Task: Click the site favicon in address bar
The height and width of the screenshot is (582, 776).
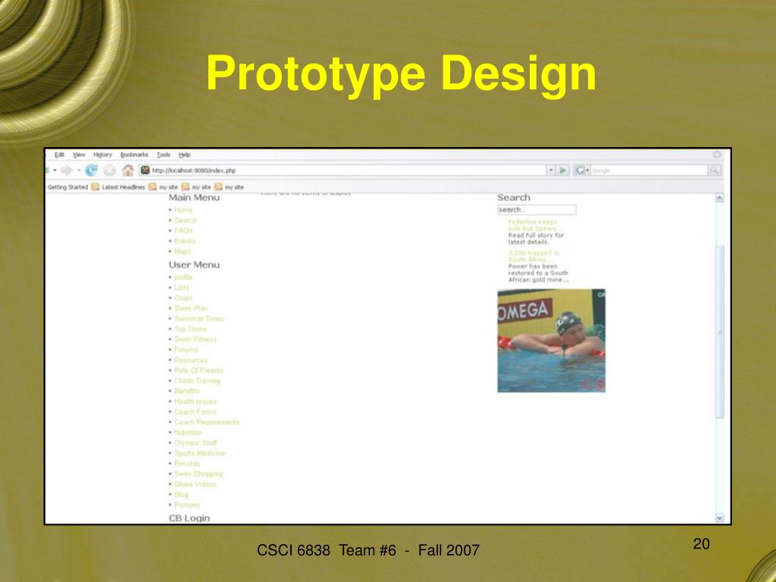Action: (145, 171)
